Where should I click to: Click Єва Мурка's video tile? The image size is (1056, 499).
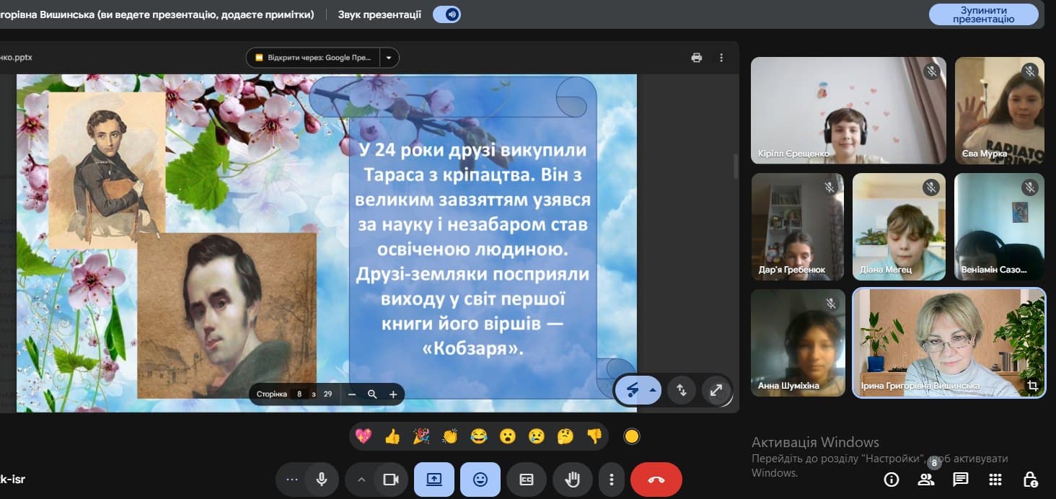(1000, 110)
